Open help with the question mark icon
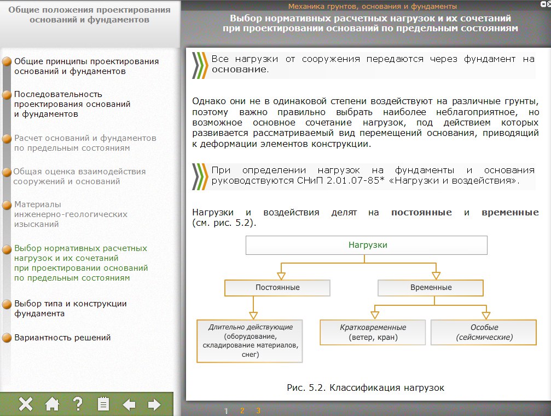 click(78, 404)
